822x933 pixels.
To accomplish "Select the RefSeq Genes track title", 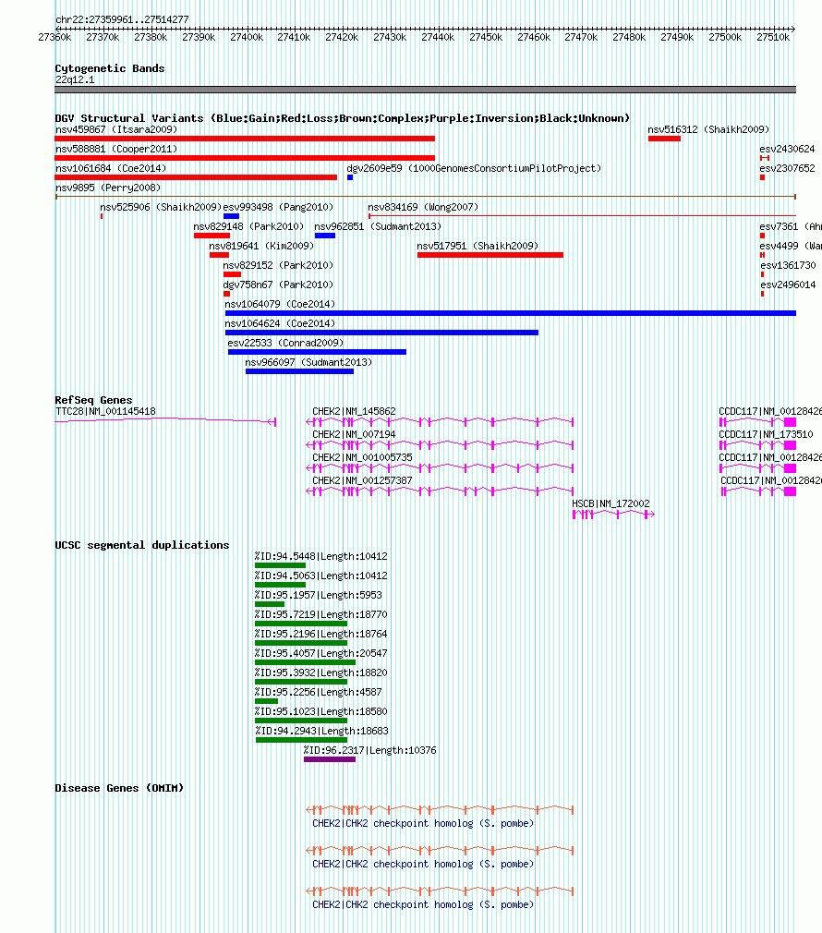I will (x=93, y=400).
